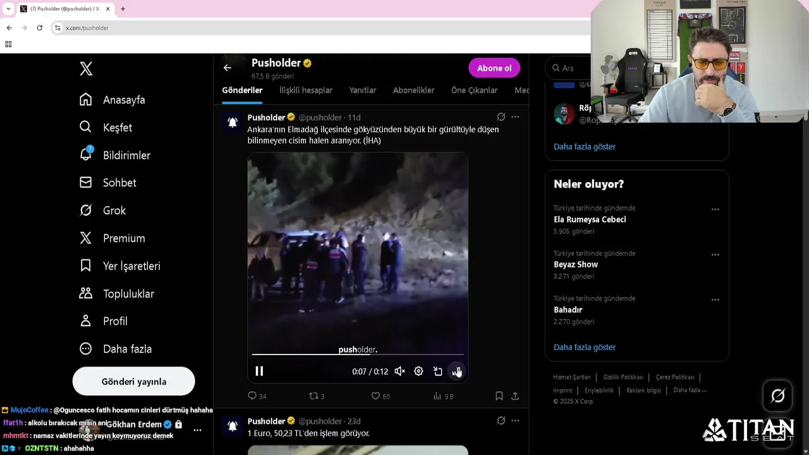This screenshot has height=455, width=809.
Task: Open Pusholder avatar on Elmadağ post
Action: click(x=233, y=122)
